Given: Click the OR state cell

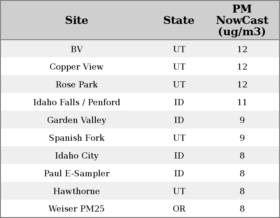Looking at the screenshot, I should (179, 209).
